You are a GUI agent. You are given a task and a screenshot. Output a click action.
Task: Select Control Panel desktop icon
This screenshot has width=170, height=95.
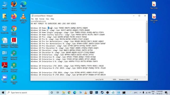5,55
